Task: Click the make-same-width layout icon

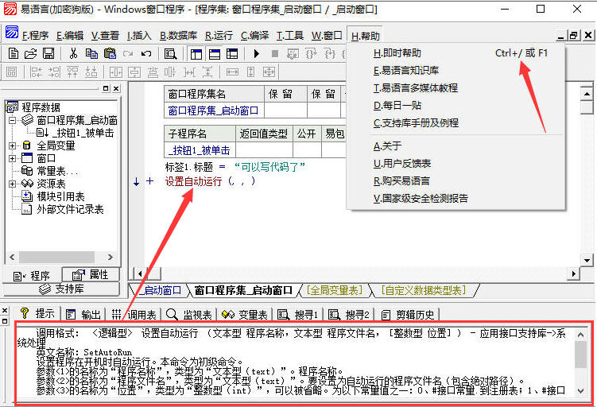Action: 232,72
